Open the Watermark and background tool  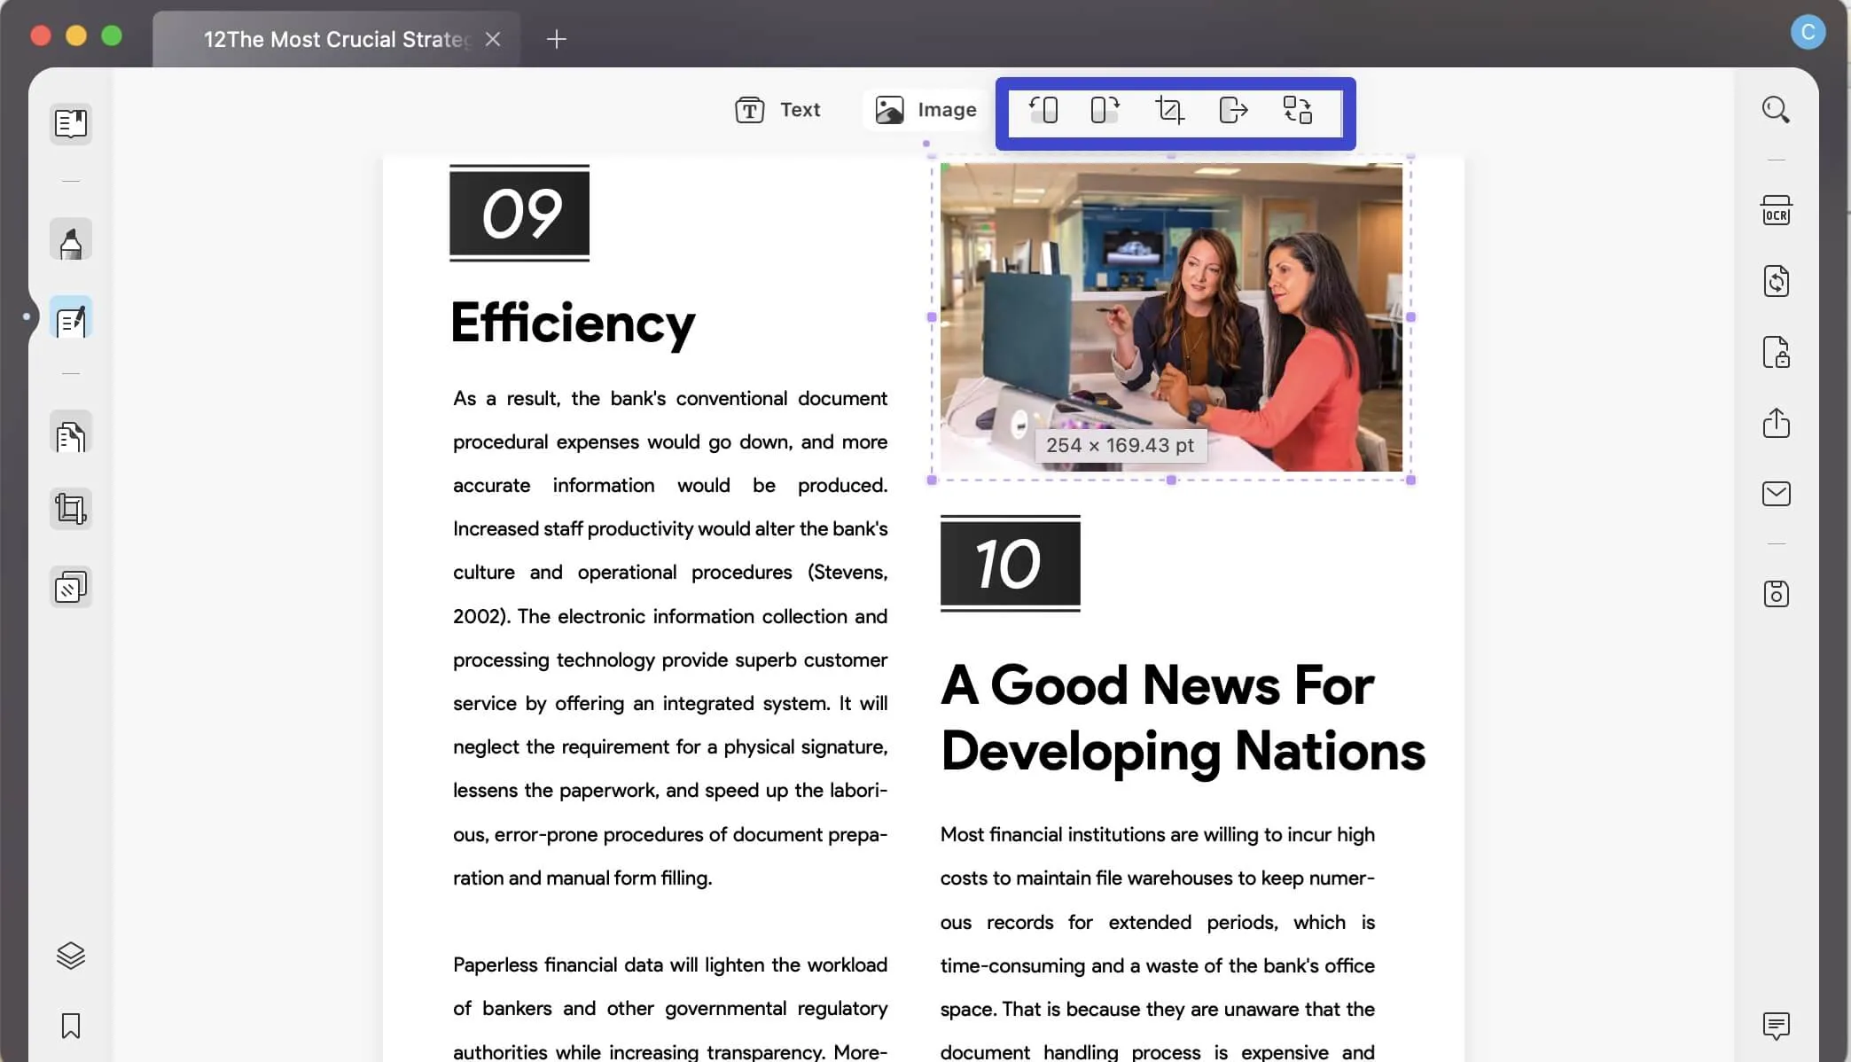[x=71, y=587]
